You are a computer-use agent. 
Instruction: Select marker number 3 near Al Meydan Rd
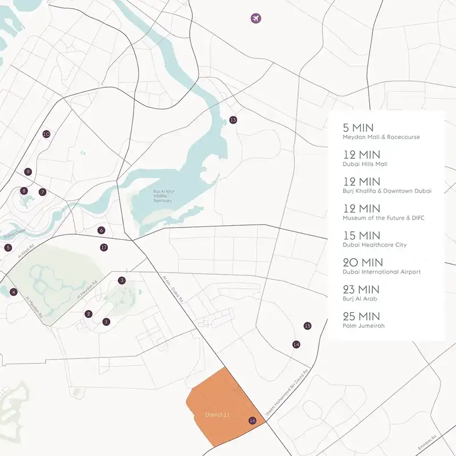pyautogui.click(x=121, y=280)
